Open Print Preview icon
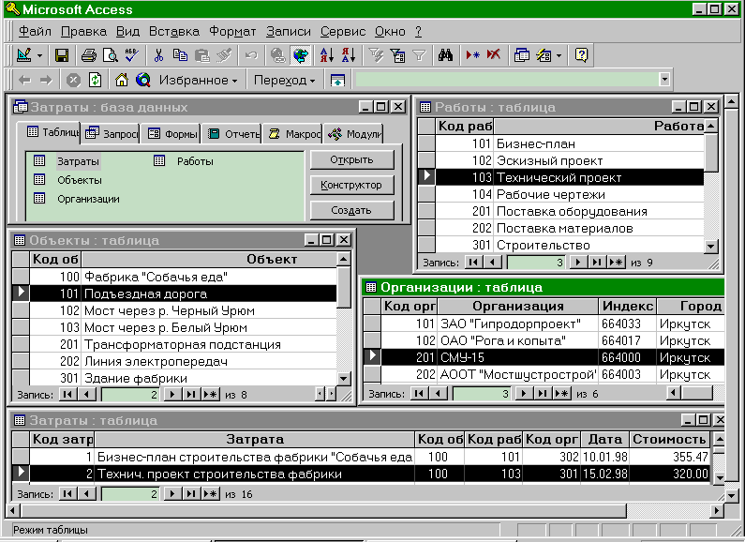This screenshot has width=745, height=542. (x=110, y=55)
